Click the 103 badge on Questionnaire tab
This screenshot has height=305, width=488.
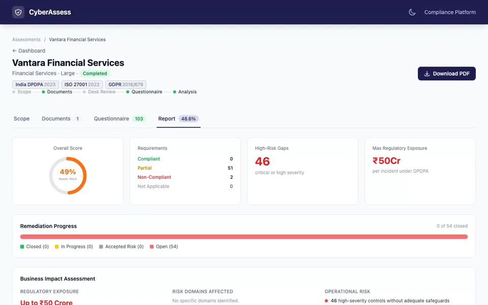coord(139,118)
